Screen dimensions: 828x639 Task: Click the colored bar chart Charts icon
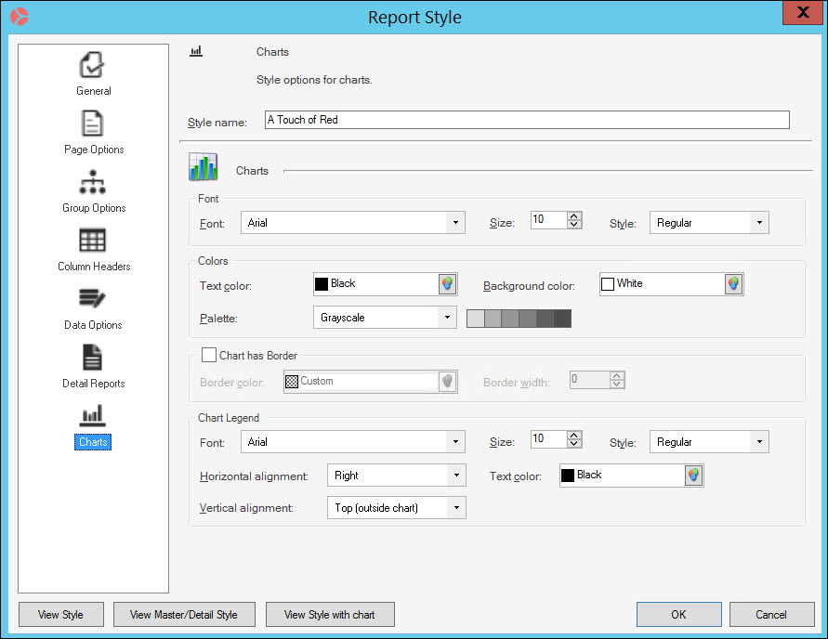pos(204,165)
